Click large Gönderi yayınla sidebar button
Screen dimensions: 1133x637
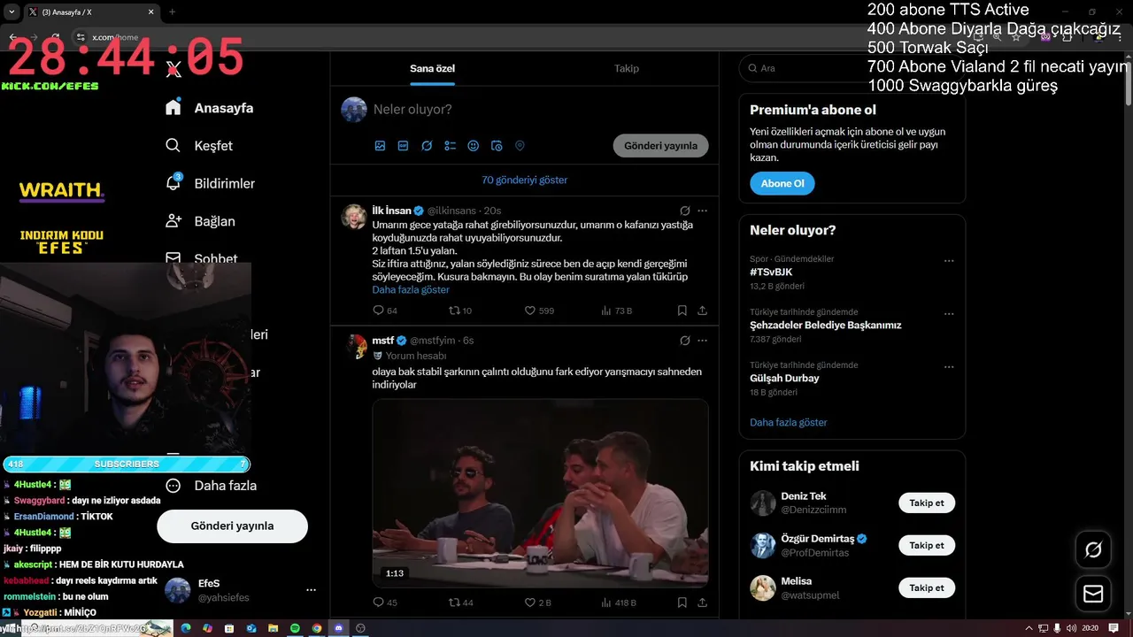coord(232,526)
